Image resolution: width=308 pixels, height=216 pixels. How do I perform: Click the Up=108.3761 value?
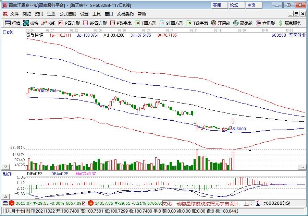87,35
